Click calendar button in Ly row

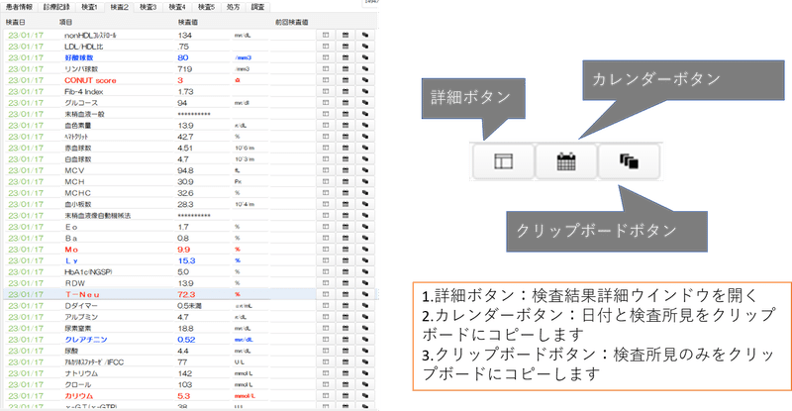(346, 260)
